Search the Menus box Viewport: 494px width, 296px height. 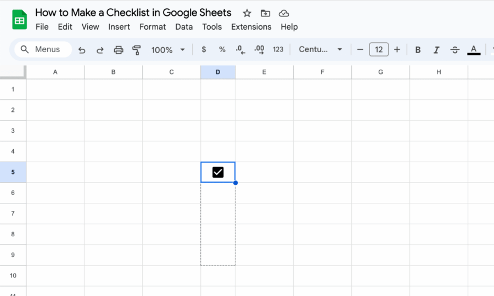coord(43,49)
